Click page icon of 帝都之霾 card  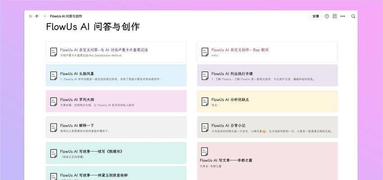[204, 152]
